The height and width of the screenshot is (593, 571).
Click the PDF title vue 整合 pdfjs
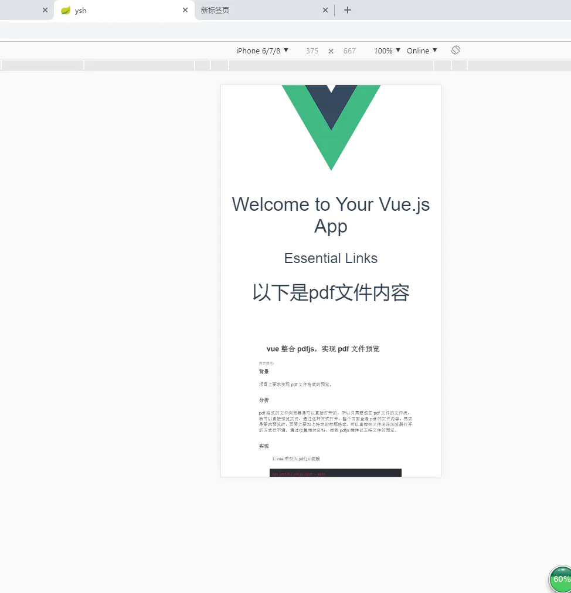323,349
